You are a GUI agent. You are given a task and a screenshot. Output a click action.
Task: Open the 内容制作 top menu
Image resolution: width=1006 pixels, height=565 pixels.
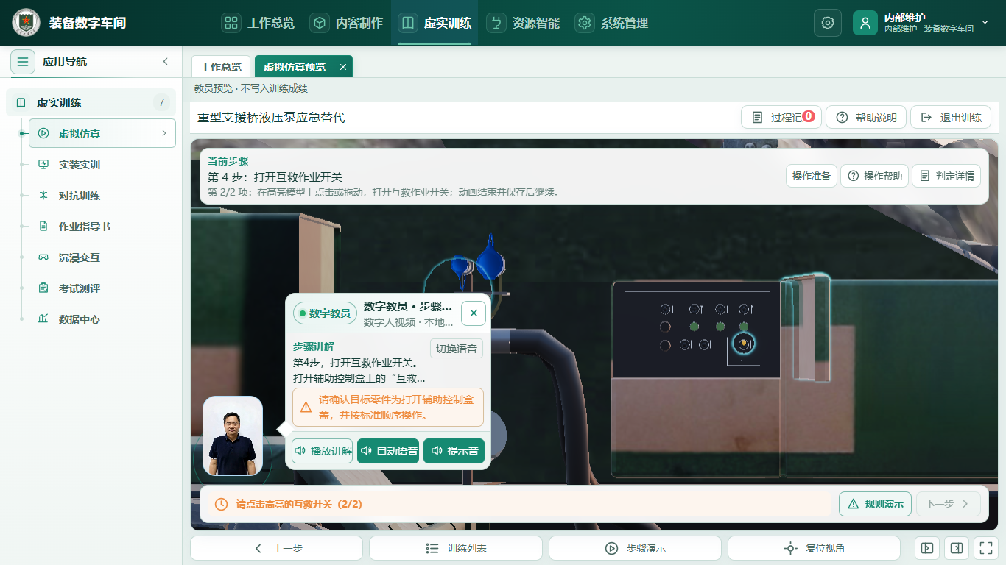(x=346, y=23)
